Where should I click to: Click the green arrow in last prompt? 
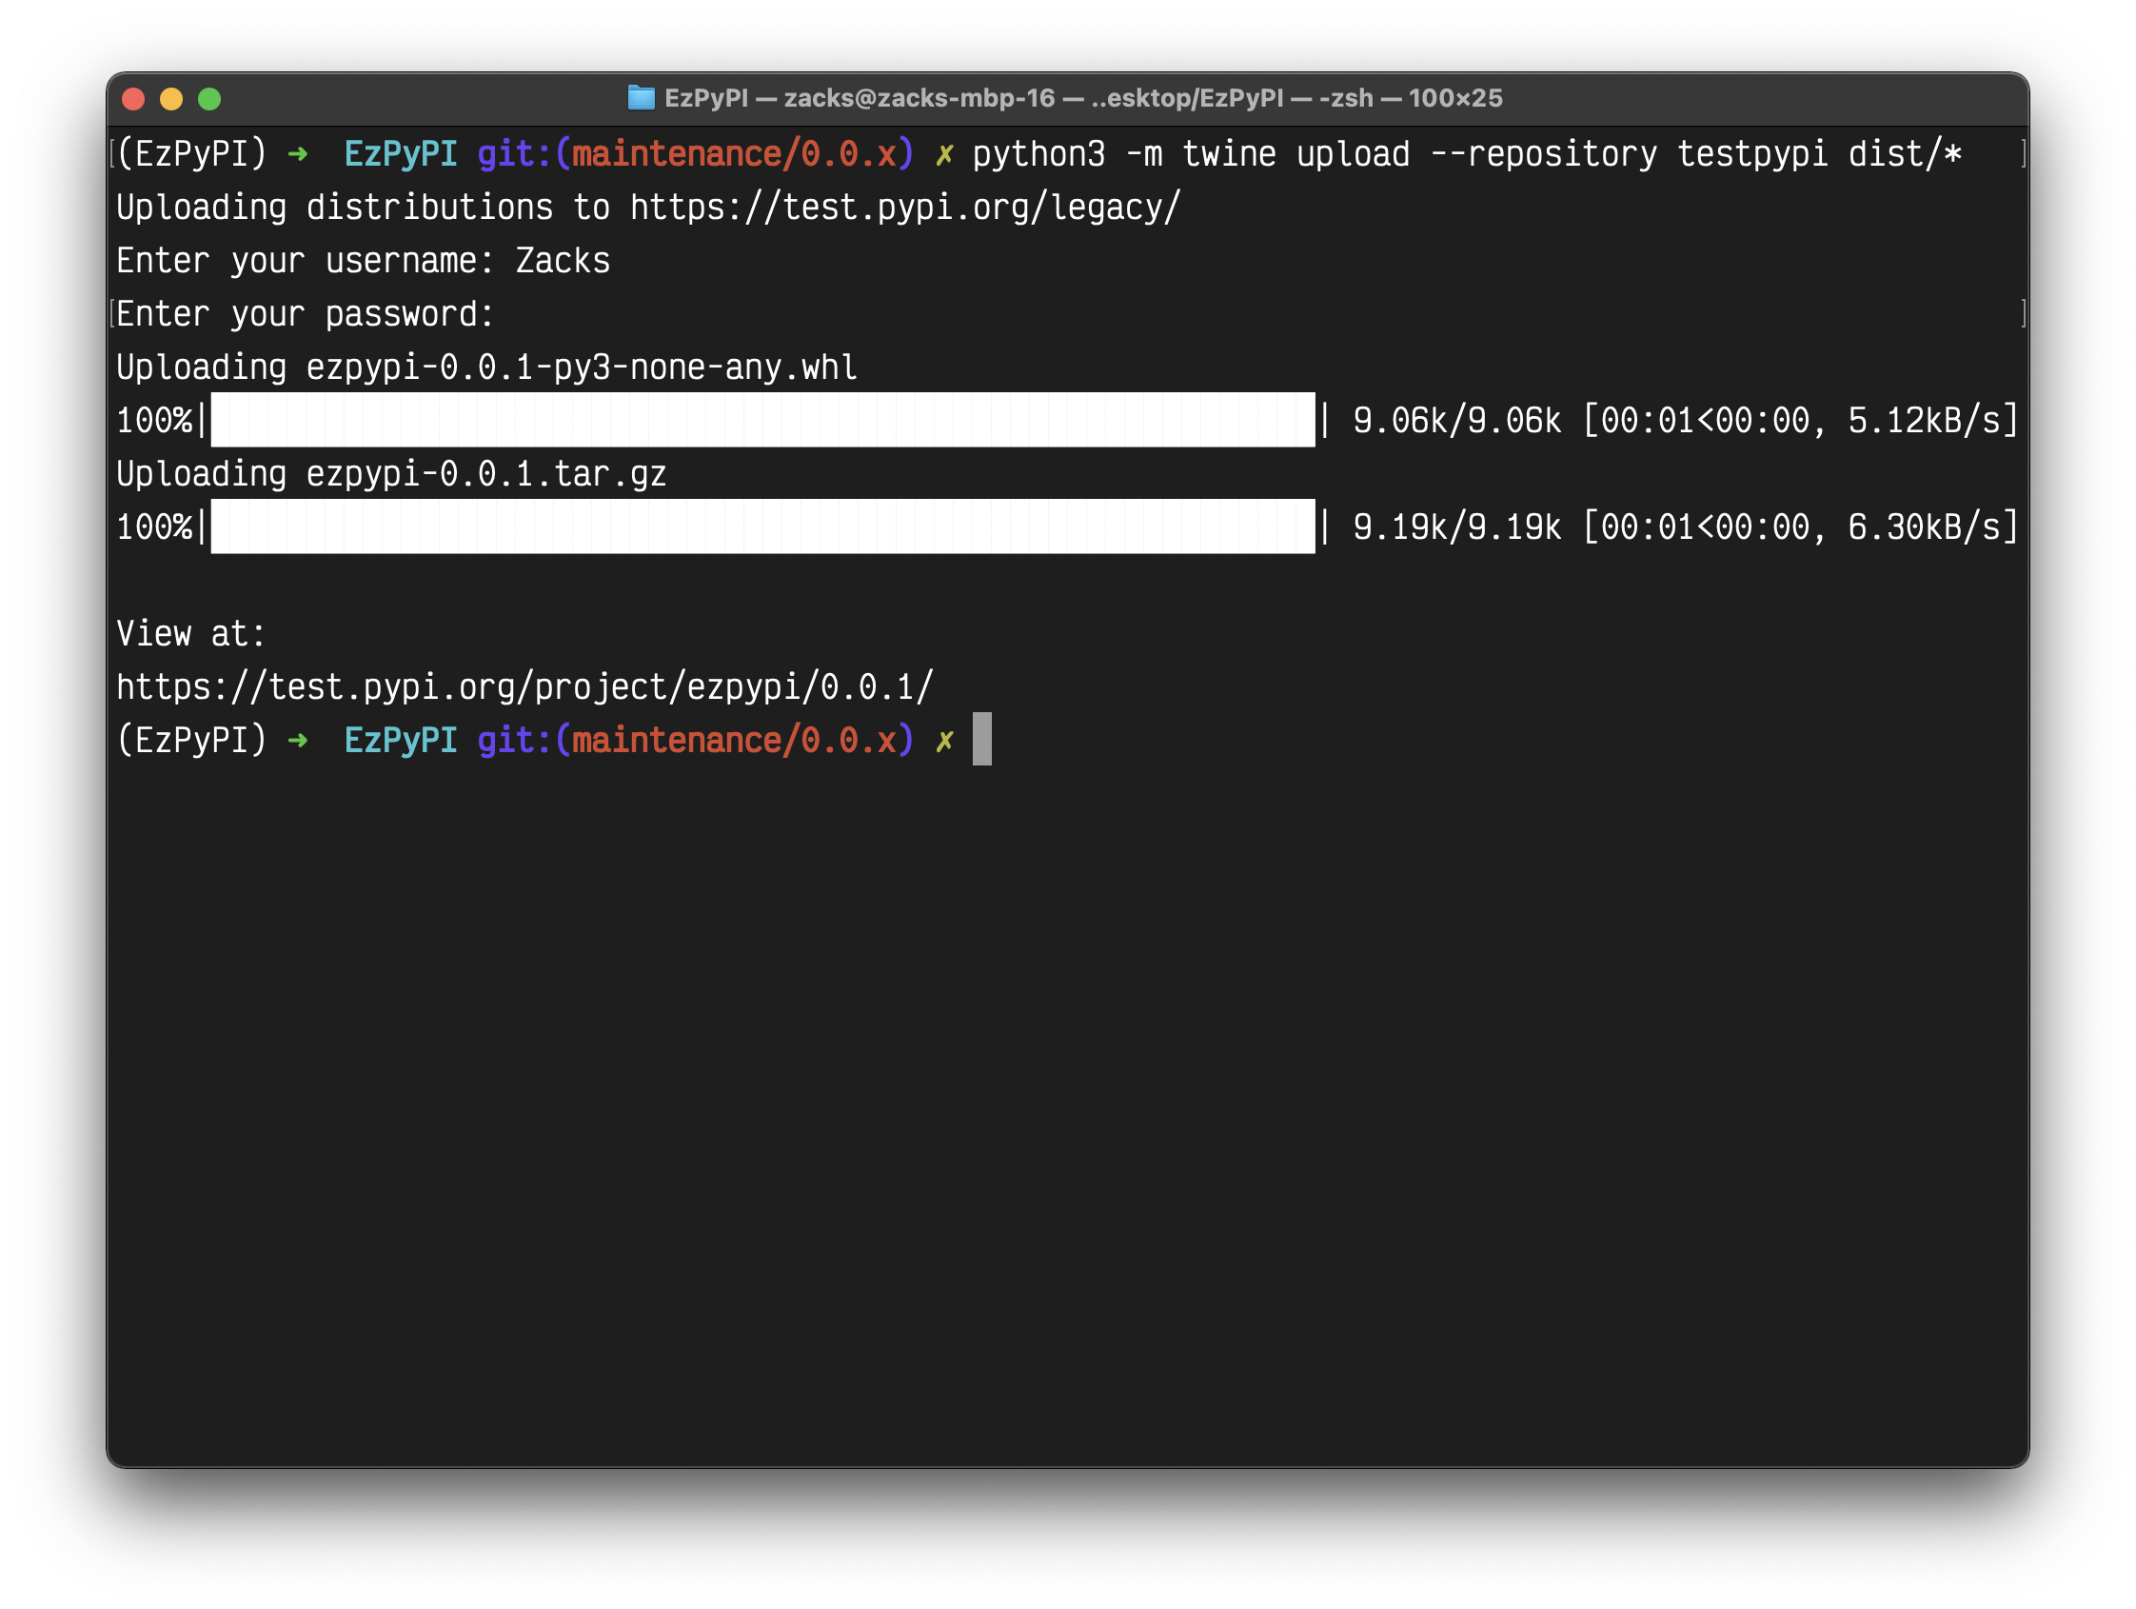tap(297, 741)
